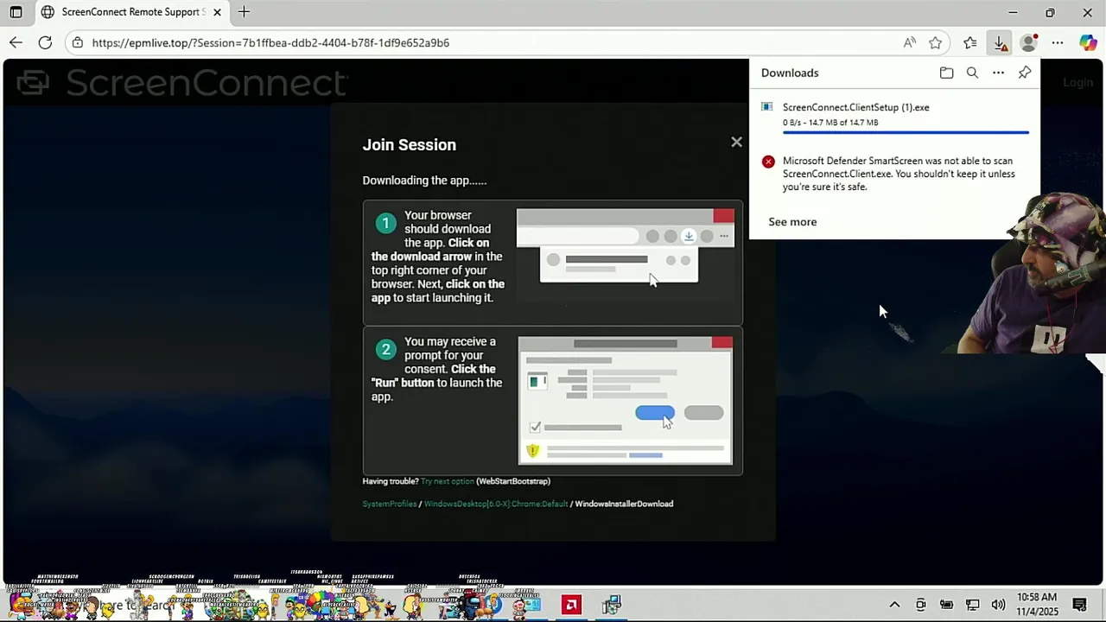Search downloads using the magnifier icon
The image size is (1106, 622).
coord(972,73)
